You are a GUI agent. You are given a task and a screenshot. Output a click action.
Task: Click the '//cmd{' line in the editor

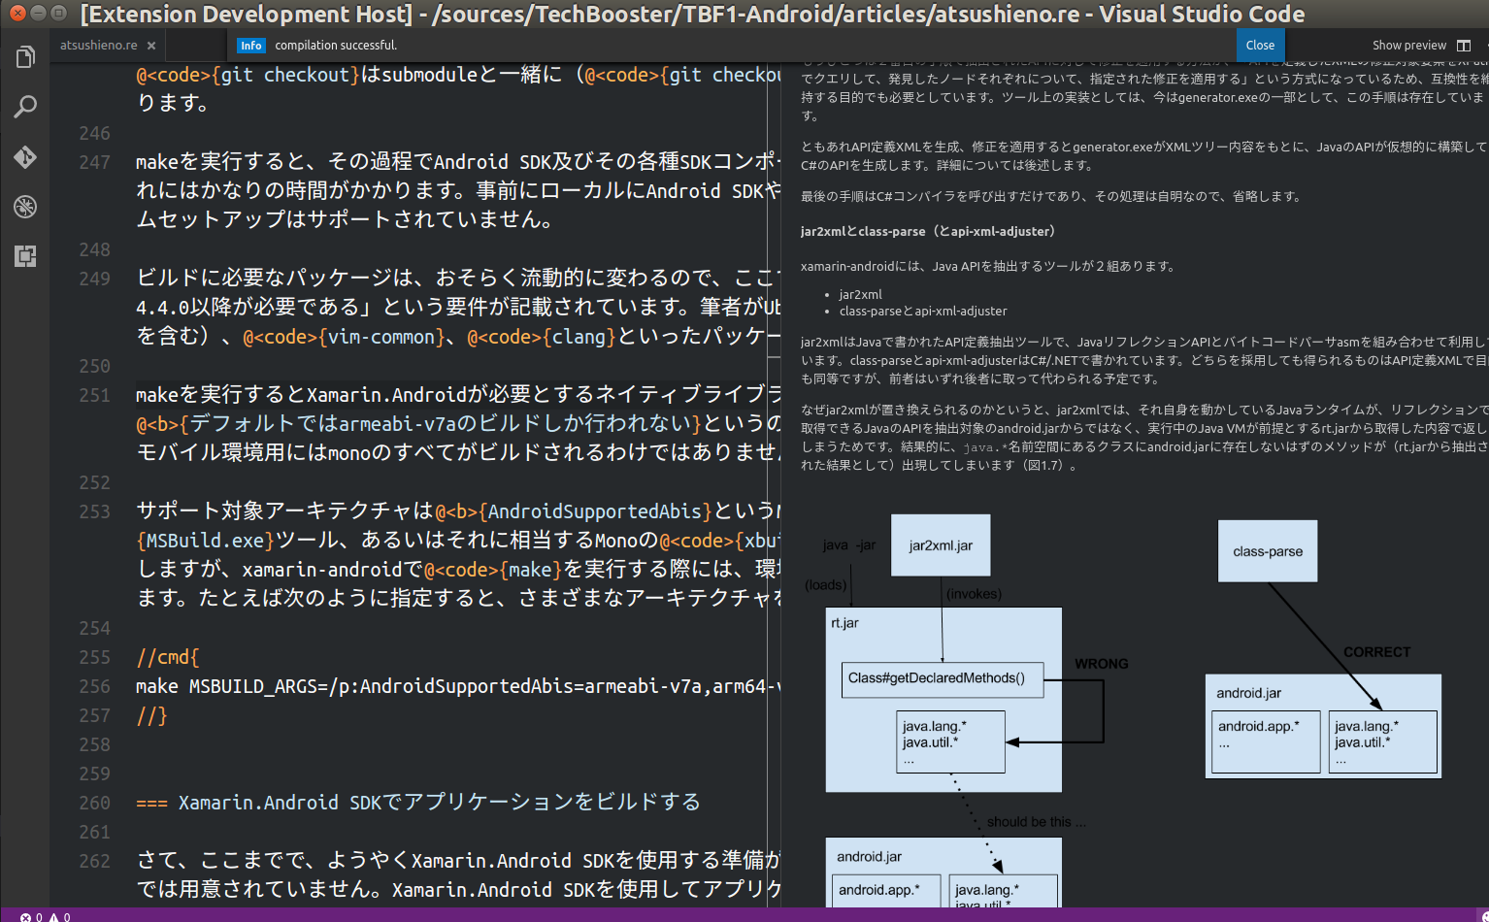click(x=168, y=657)
